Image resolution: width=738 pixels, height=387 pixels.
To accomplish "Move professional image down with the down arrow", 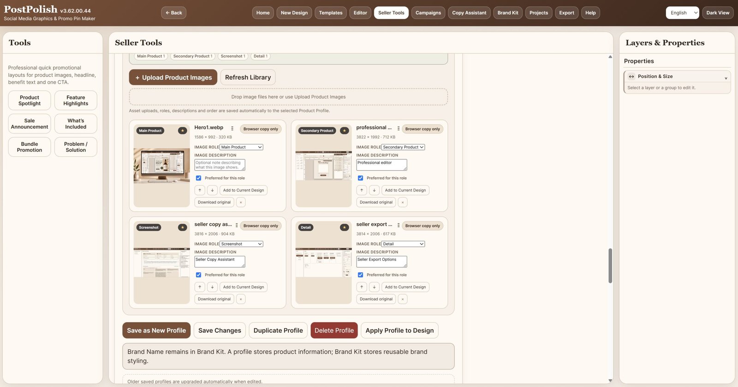I will (x=374, y=190).
